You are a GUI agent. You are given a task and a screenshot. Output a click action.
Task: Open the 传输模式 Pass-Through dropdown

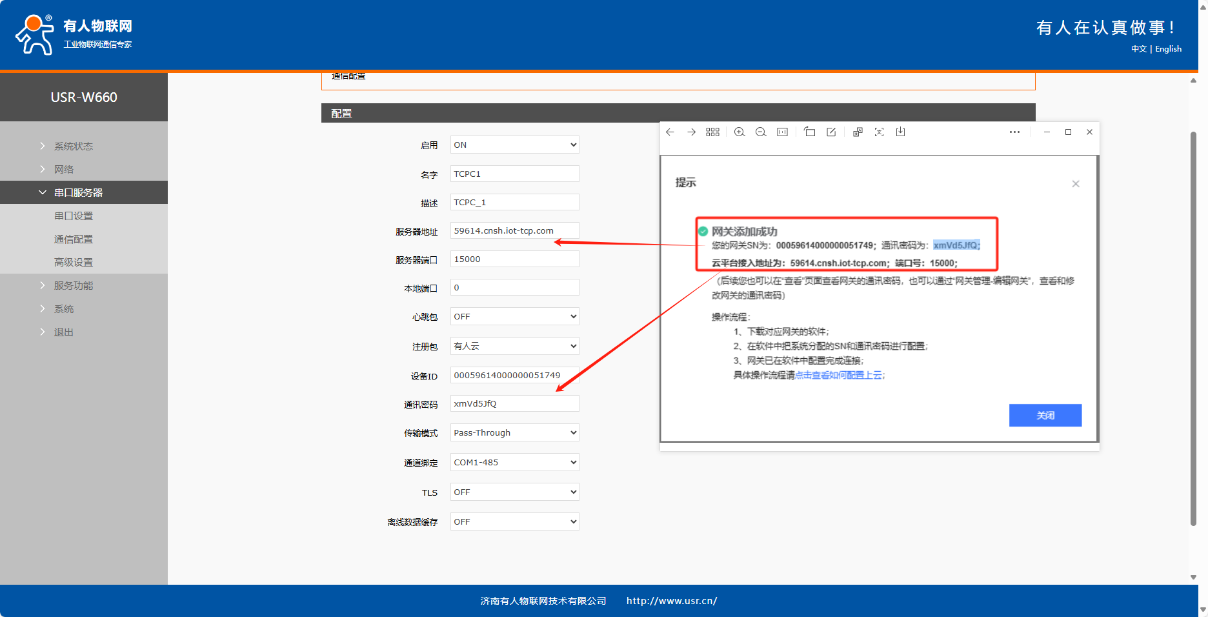(x=514, y=433)
